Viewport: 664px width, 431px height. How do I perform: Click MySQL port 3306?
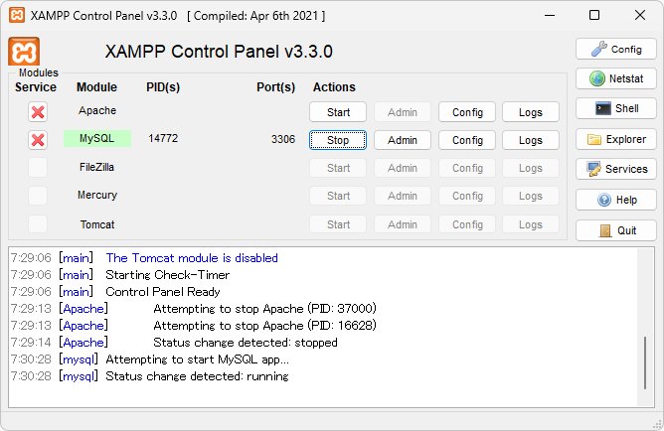coord(283,139)
